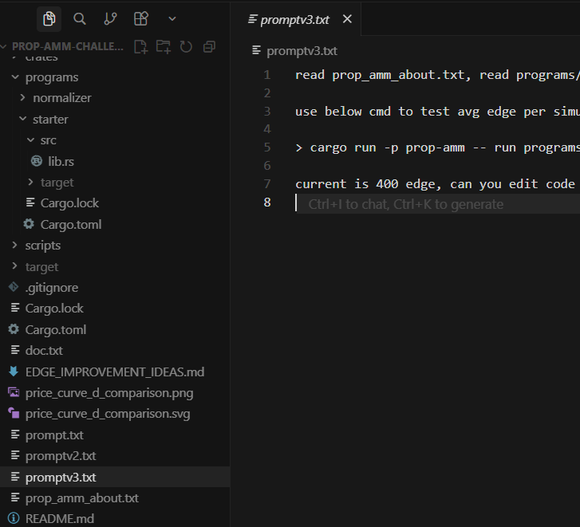Open price_curve_d_comparison.svg file
580x527 pixels.
coord(107,414)
